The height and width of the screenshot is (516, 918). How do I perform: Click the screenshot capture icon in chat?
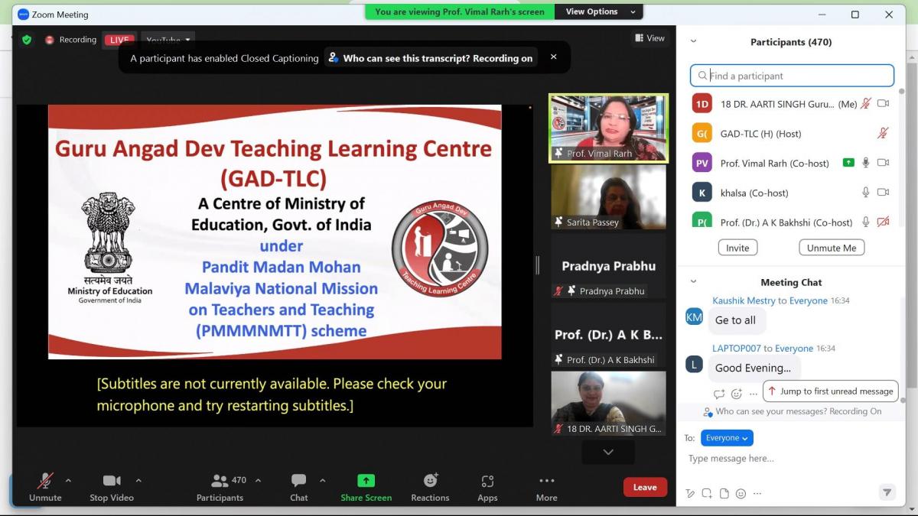707,494
